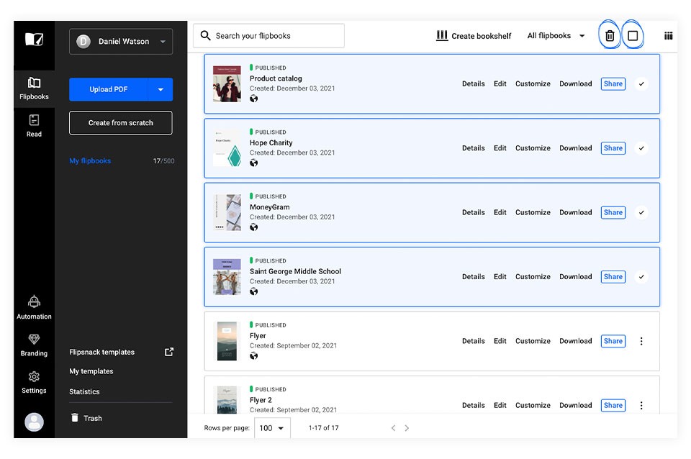This screenshot has height=459, width=691.
Task: Click the Saint George Middle School title
Action: point(295,271)
